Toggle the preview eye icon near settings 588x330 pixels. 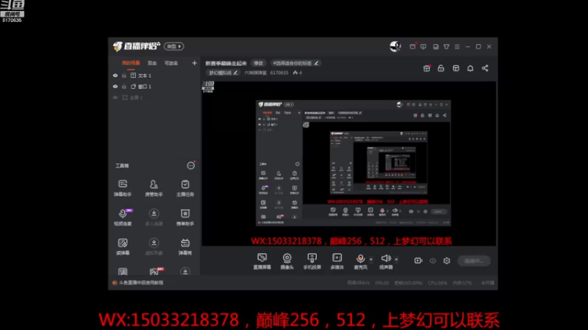click(433, 260)
